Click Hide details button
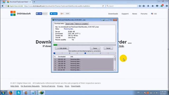This screenshot has height=95, width=169. click(62, 48)
